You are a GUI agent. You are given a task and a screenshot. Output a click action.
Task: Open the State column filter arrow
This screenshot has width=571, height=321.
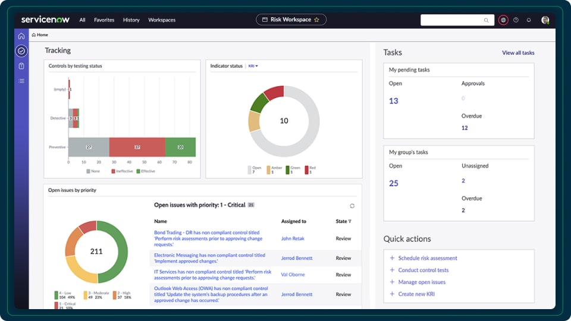tap(350, 221)
